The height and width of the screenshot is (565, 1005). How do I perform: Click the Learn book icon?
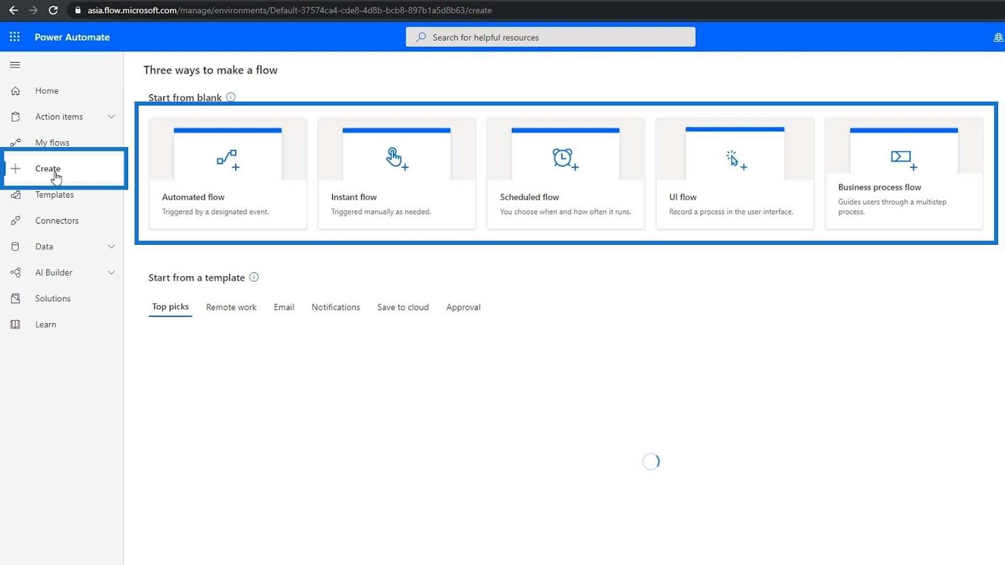coord(16,325)
